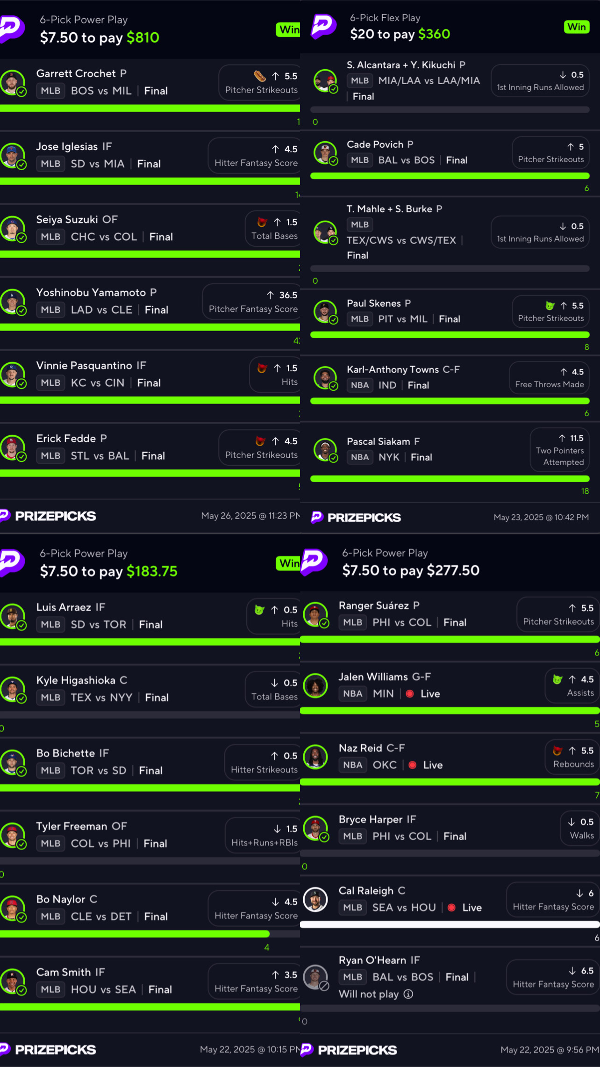This screenshot has width=600, height=1067.
Task: Click Karl-Anthony Towns' green progress bar
Action: pos(450,401)
